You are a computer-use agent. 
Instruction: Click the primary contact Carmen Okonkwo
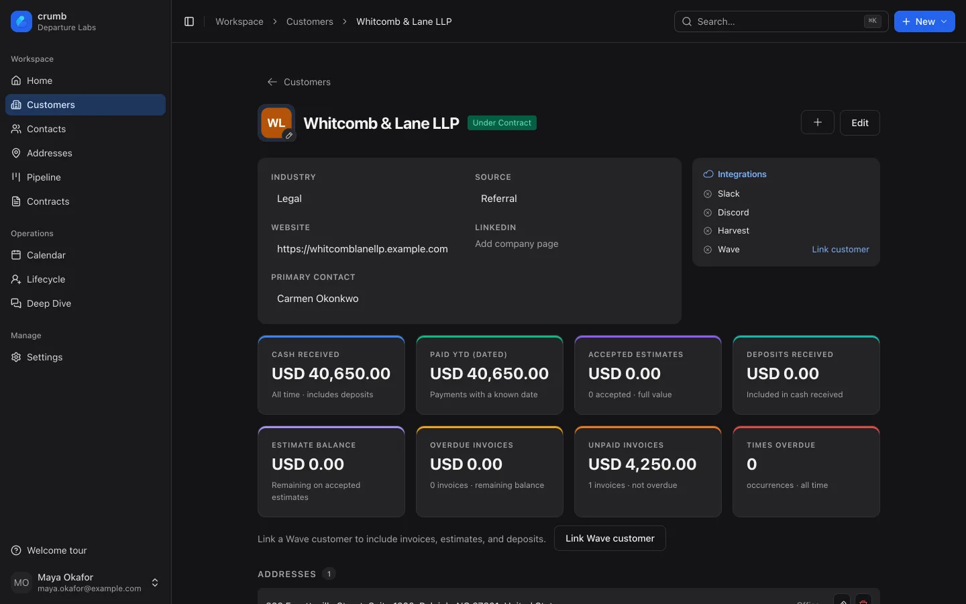pos(318,299)
